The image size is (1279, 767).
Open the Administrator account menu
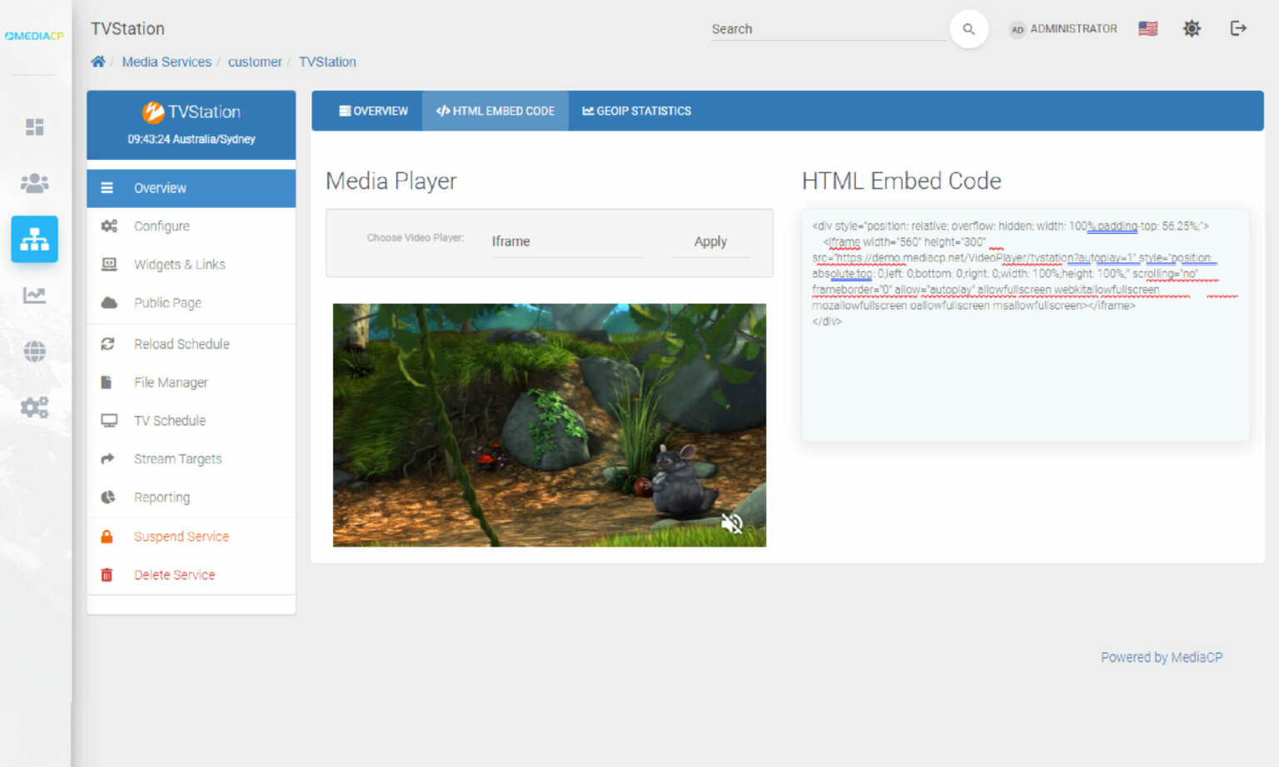click(1063, 28)
